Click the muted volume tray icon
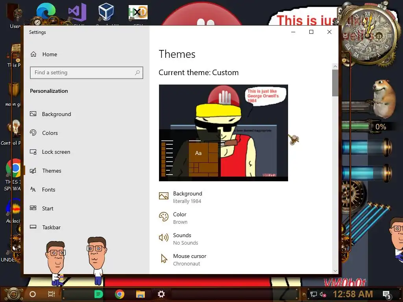403x302 pixels. [x=323, y=294]
